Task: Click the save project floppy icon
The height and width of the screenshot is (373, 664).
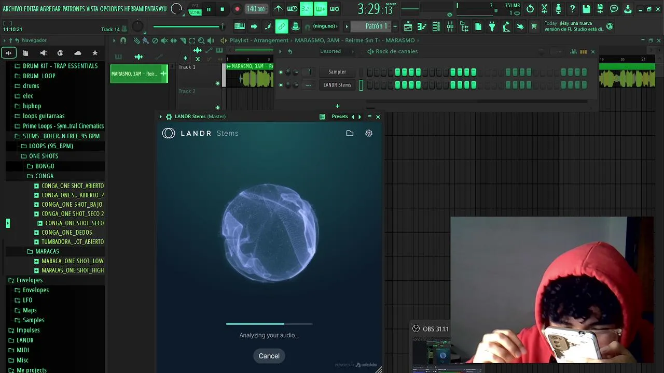Action: (586, 9)
